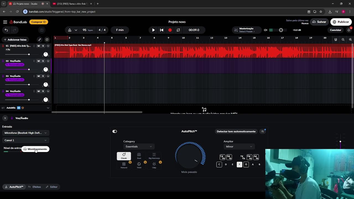Switch to the Efeitos tab
The width and height of the screenshot is (354, 199).
point(35,187)
